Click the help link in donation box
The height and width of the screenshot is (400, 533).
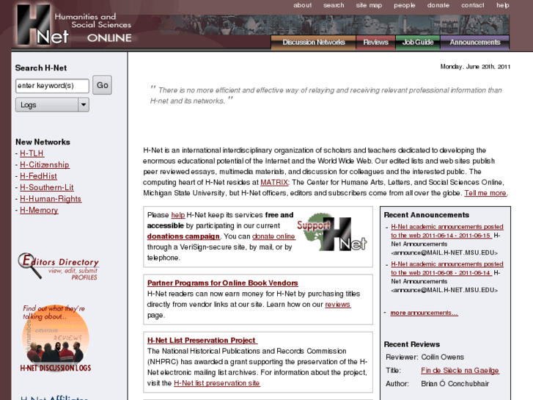(x=177, y=215)
